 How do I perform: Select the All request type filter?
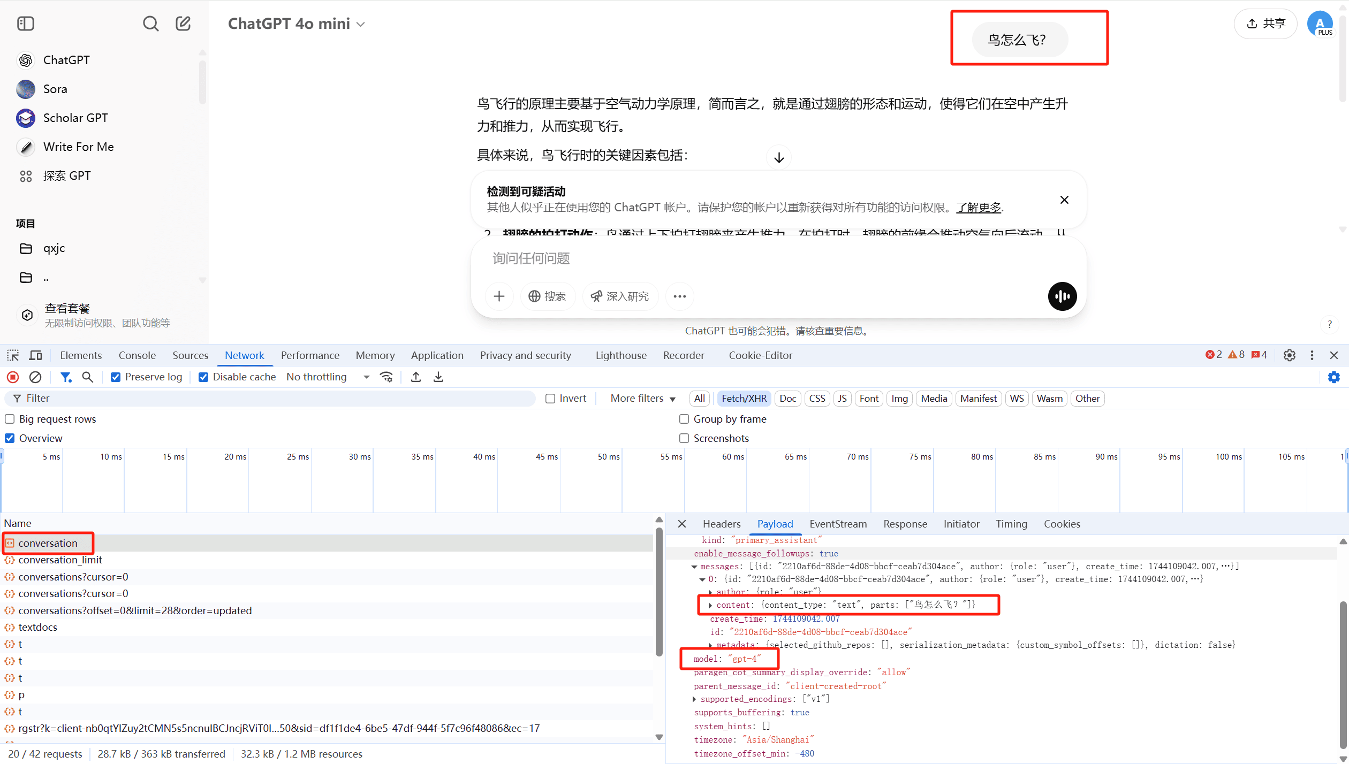(x=699, y=399)
